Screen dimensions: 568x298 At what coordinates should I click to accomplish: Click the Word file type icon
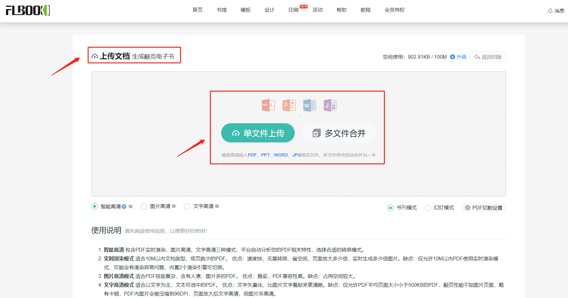point(309,105)
